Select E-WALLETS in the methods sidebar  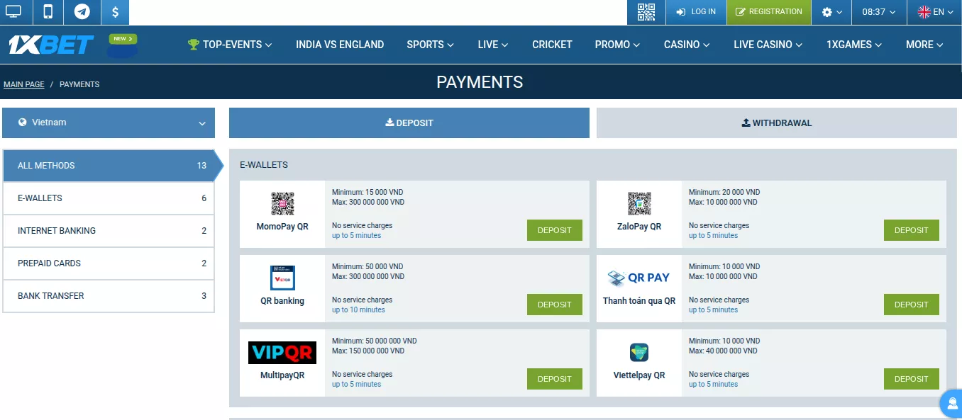108,198
